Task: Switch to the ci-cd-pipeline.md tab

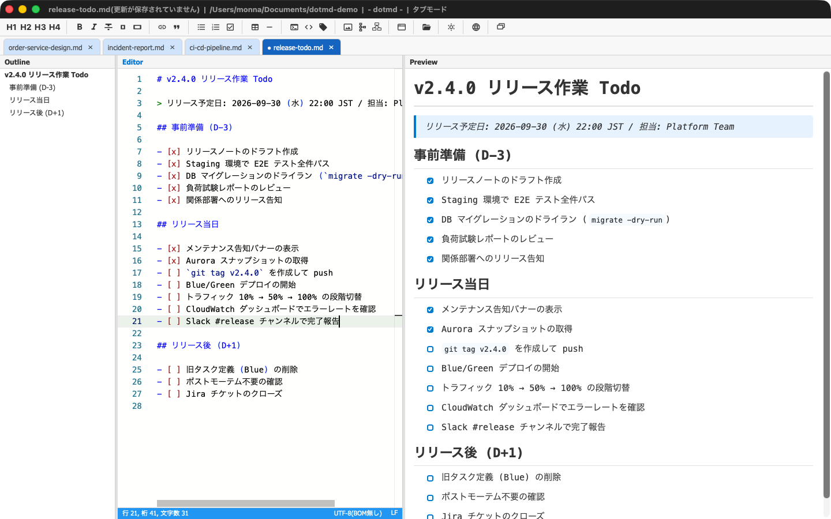Action: tap(216, 47)
